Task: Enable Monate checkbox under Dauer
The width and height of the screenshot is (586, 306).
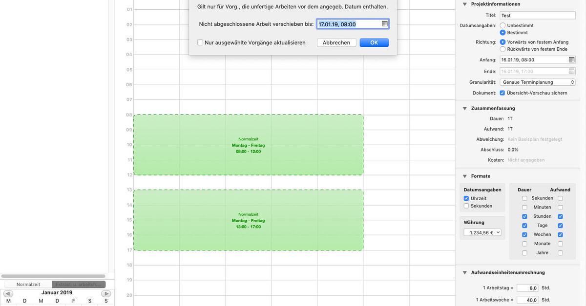Action: (525, 243)
